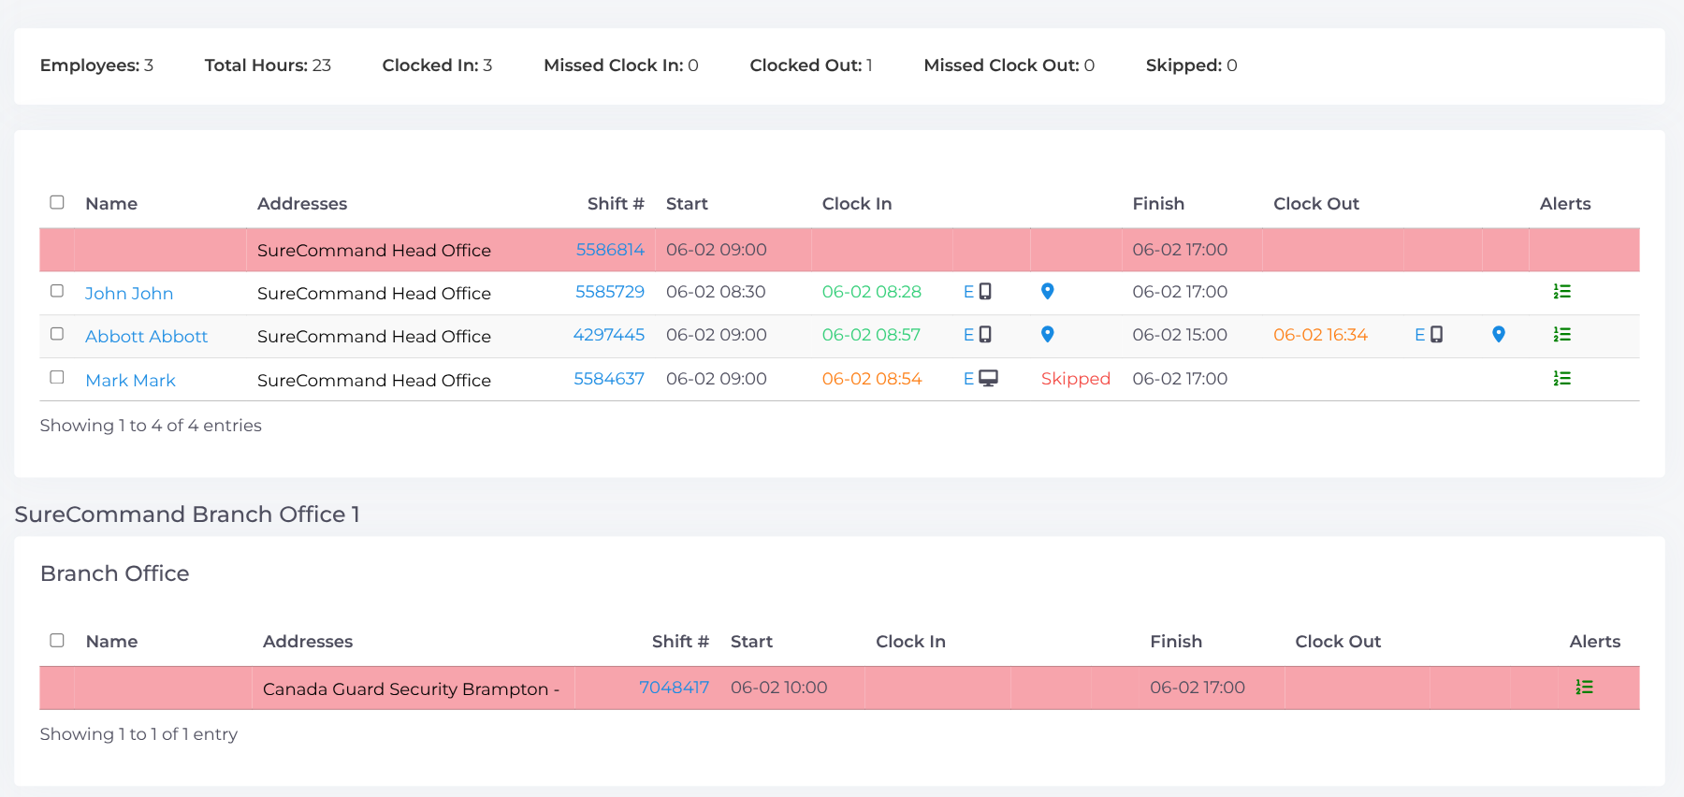The image size is (1684, 797).
Task: Open alerts list icon for Mark Mark
Action: pos(1561,379)
